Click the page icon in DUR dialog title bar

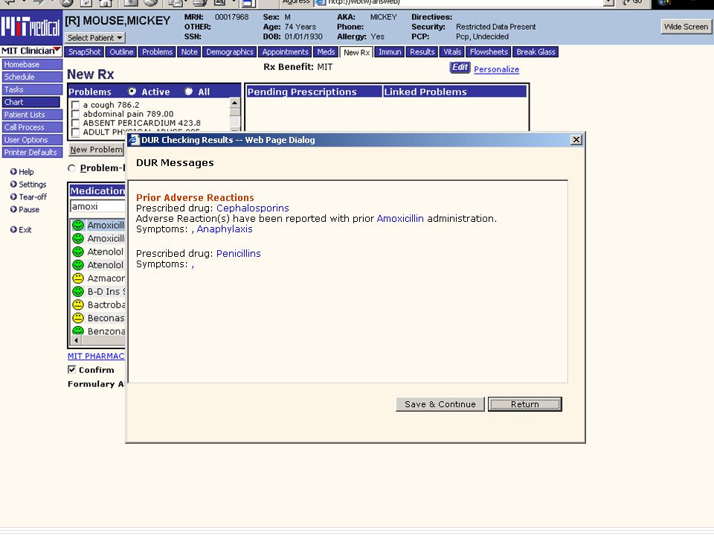[x=133, y=140]
